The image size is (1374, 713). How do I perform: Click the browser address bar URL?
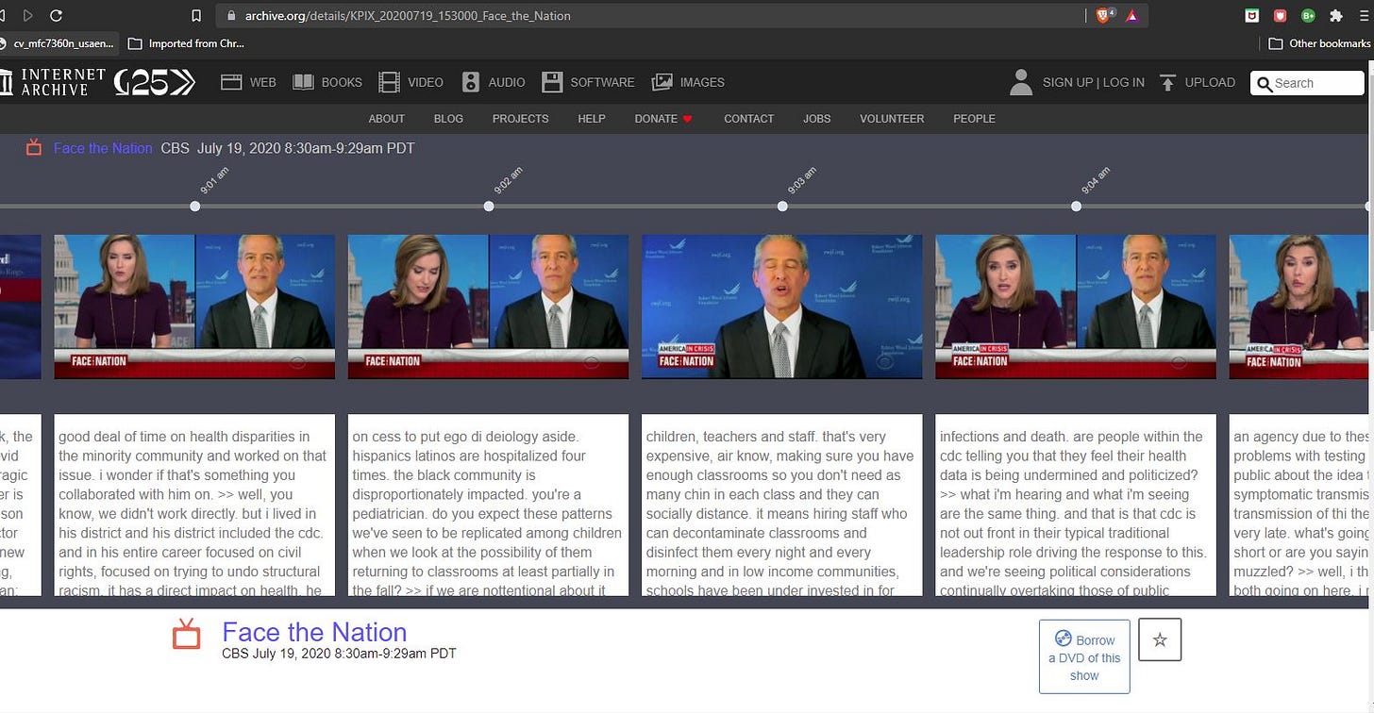[x=407, y=15]
